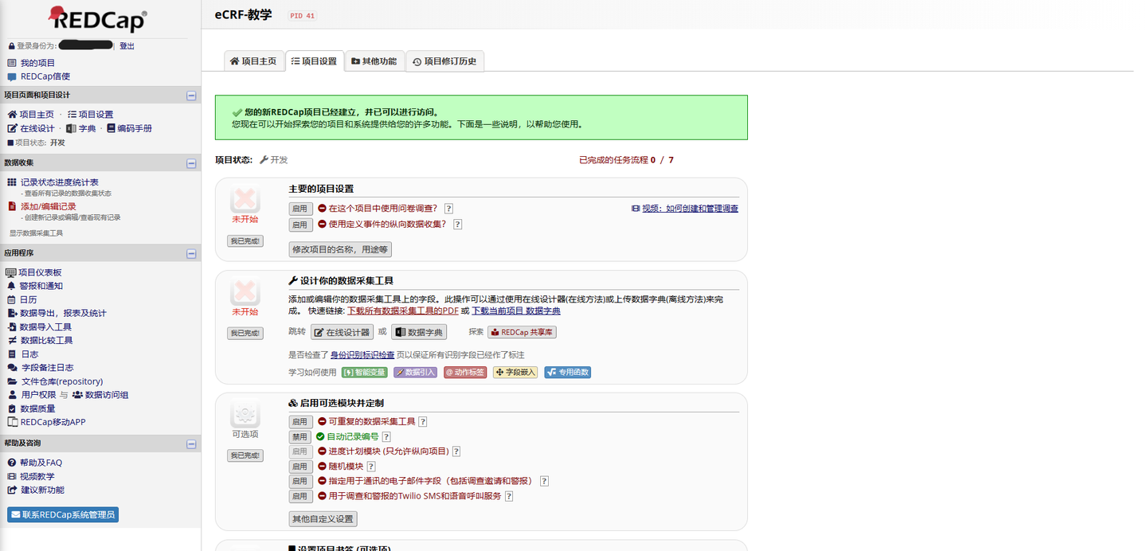Switch to the 其他功能 tab

coord(374,61)
